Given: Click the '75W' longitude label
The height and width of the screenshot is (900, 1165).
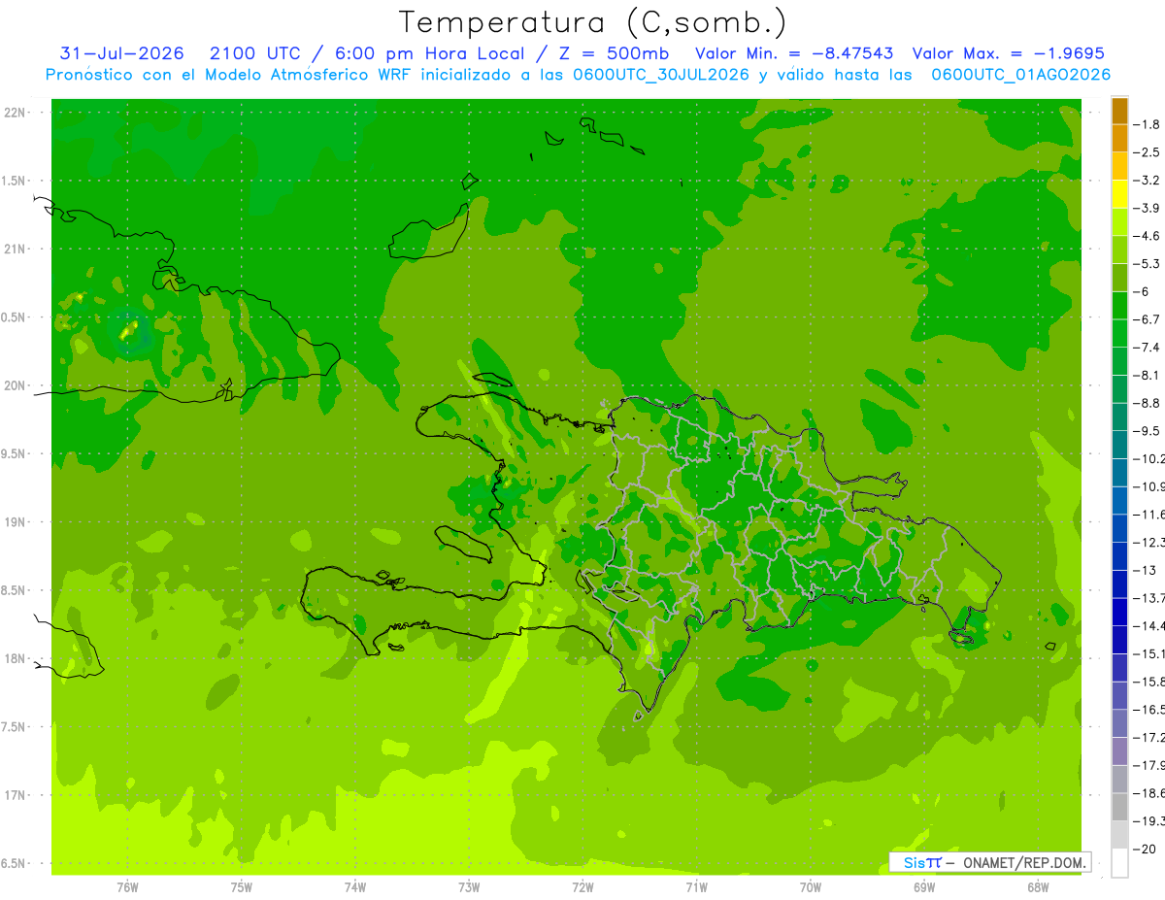Looking at the screenshot, I should (242, 887).
